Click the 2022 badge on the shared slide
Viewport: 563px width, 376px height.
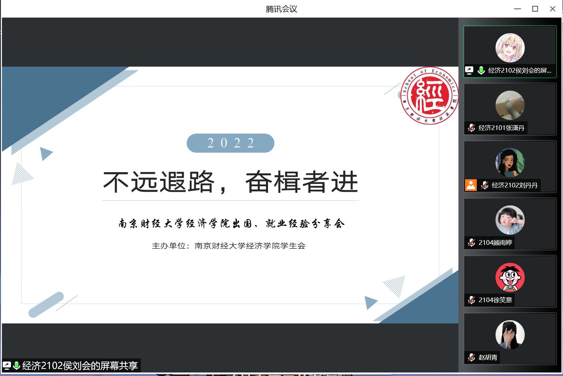point(230,143)
